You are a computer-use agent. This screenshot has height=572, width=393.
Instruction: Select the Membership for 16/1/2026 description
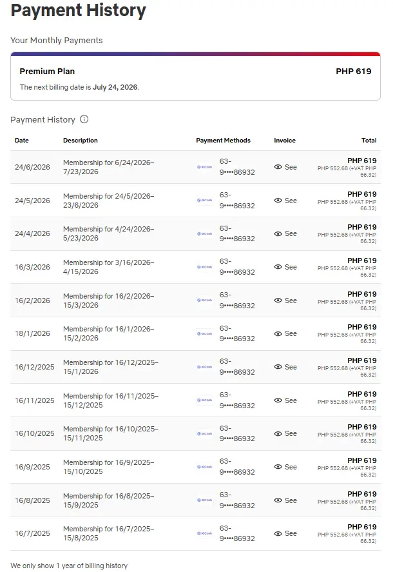(x=109, y=333)
